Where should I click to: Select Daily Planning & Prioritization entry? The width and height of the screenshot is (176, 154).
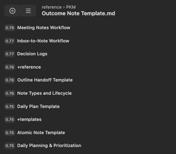pos(49,146)
